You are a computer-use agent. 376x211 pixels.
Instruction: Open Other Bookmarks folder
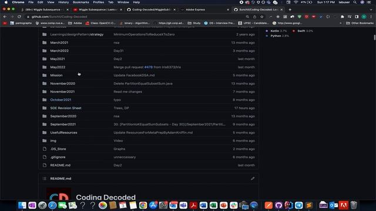pyautogui.click(x=360, y=23)
